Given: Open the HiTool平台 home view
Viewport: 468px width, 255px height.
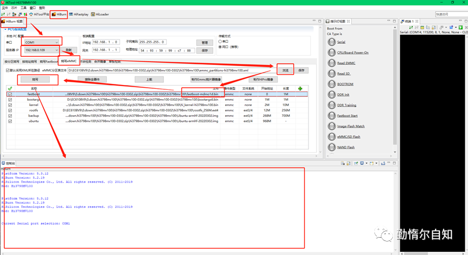Looking at the screenshot, I should pyautogui.click(x=39, y=14).
